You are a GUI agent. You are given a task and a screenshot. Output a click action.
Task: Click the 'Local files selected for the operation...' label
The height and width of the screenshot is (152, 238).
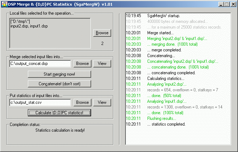(x=41, y=13)
